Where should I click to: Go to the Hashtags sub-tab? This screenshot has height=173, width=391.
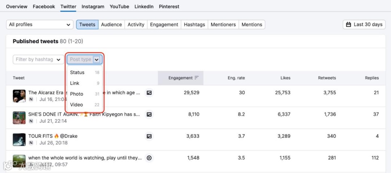coord(194,25)
